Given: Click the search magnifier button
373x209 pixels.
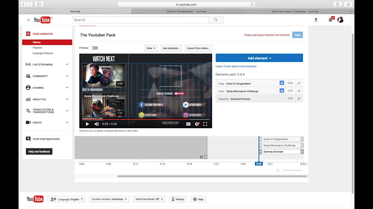Looking at the screenshot, I should click(216, 20).
